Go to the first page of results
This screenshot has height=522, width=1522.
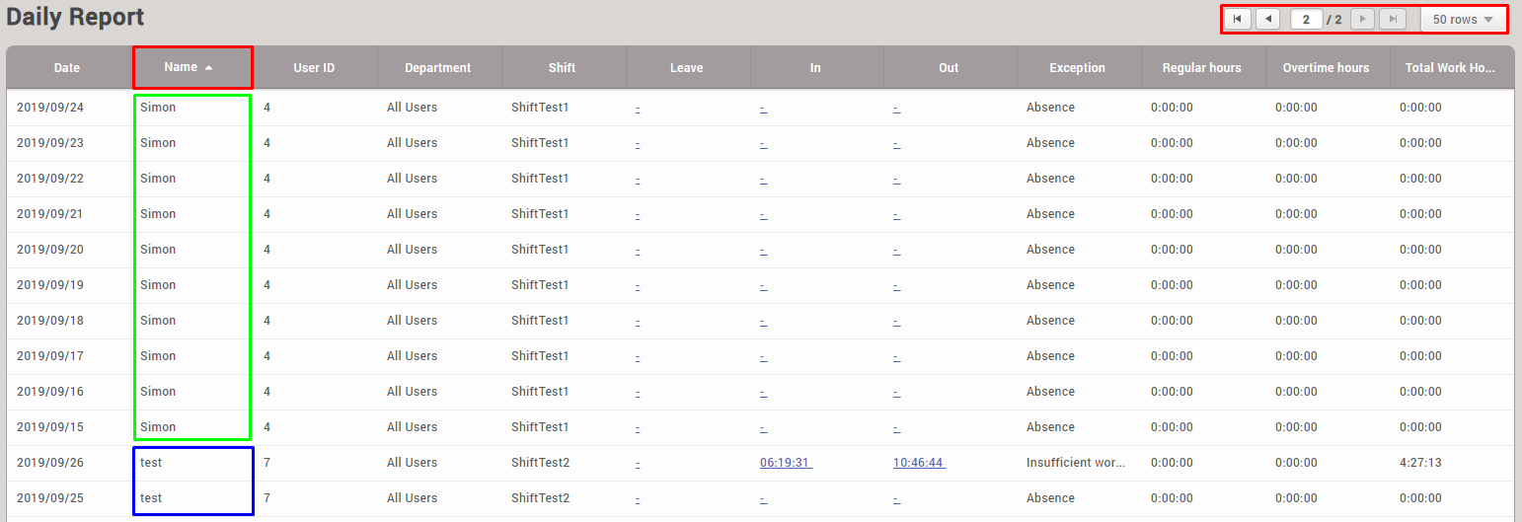click(1237, 20)
